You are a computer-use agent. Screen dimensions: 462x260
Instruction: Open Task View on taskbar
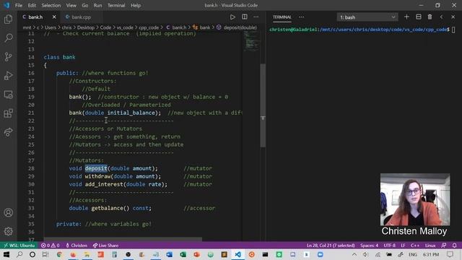[45, 254]
